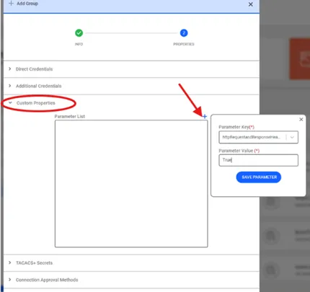Click the TACACS+ Secrets label
310x292 pixels.
coord(34,262)
